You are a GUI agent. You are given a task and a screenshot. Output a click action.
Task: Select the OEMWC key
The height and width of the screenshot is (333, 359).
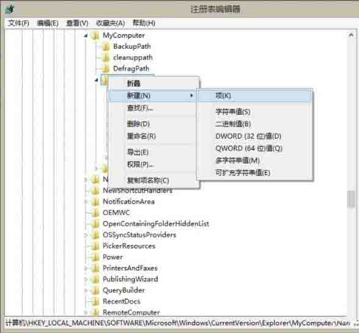[x=116, y=213]
